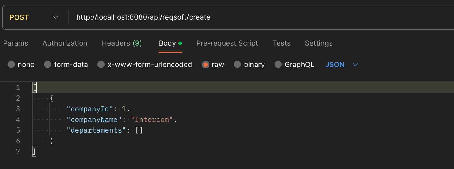Click line number 7 in gutter
The image size is (454, 169).
click(18, 152)
